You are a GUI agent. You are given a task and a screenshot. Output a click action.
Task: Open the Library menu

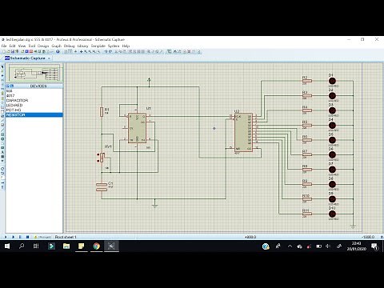click(82, 46)
